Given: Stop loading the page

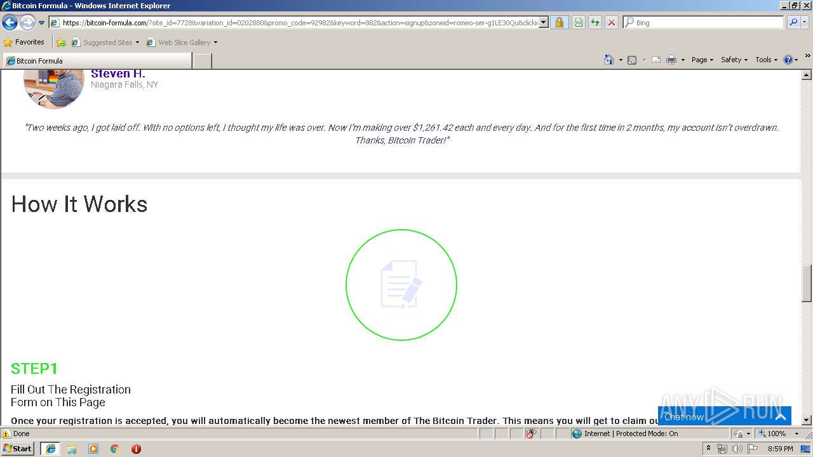Looking at the screenshot, I should click(x=612, y=23).
